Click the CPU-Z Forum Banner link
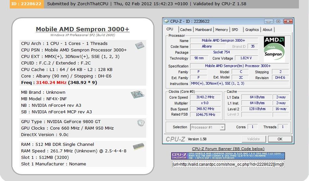The image size is (309, 181). tap(228, 149)
